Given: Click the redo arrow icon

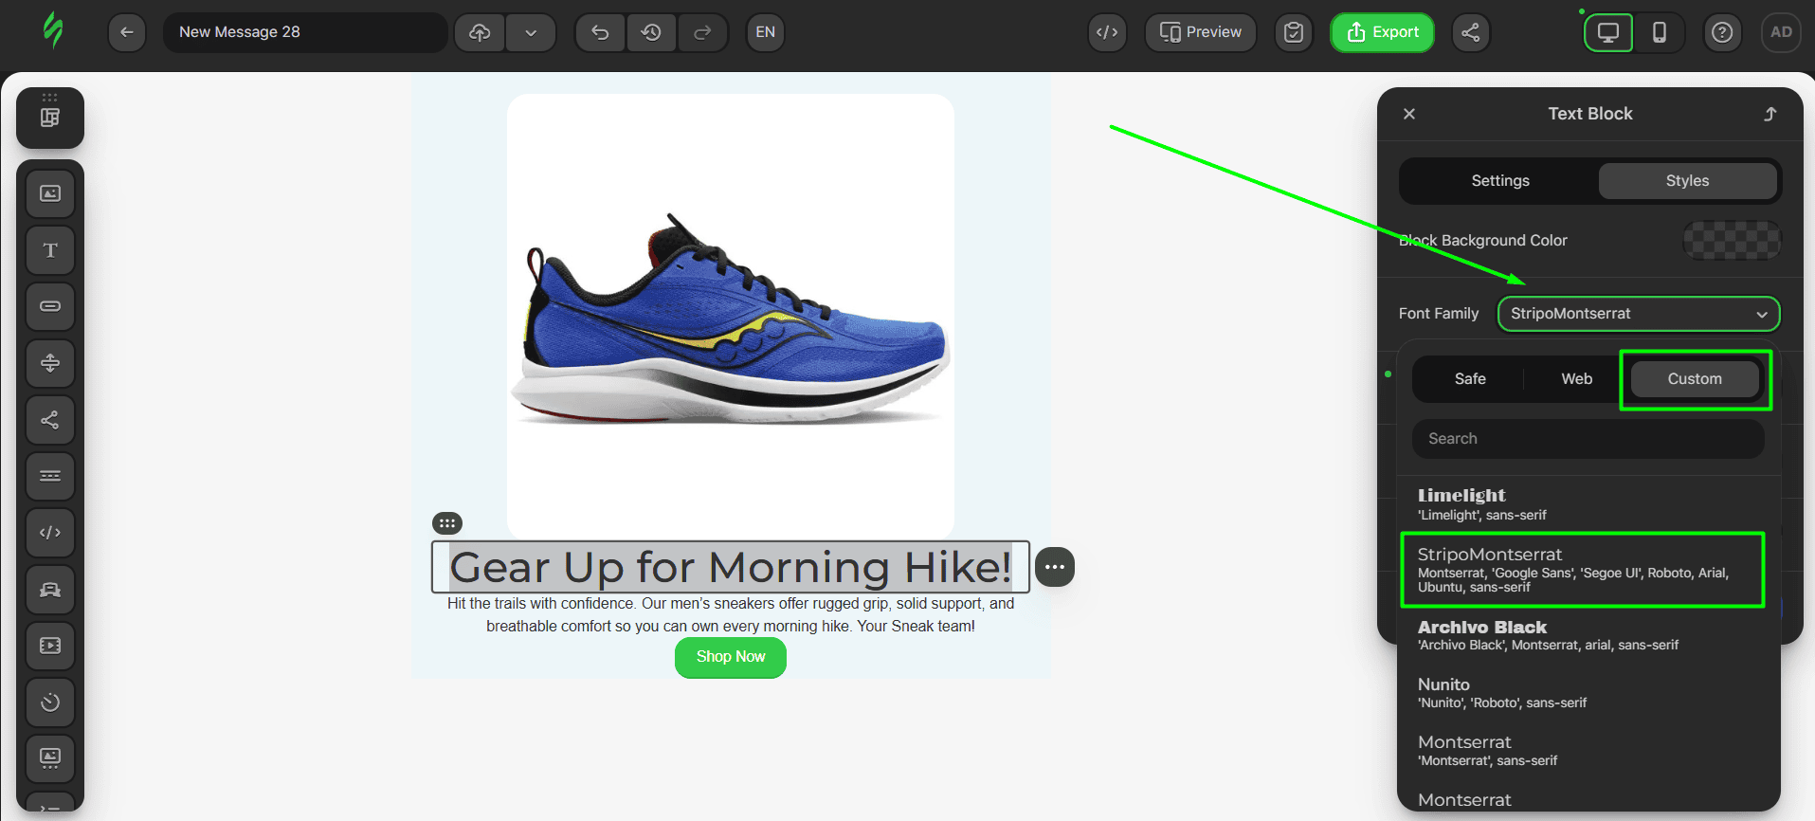Looking at the screenshot, I should click(702, 32).
